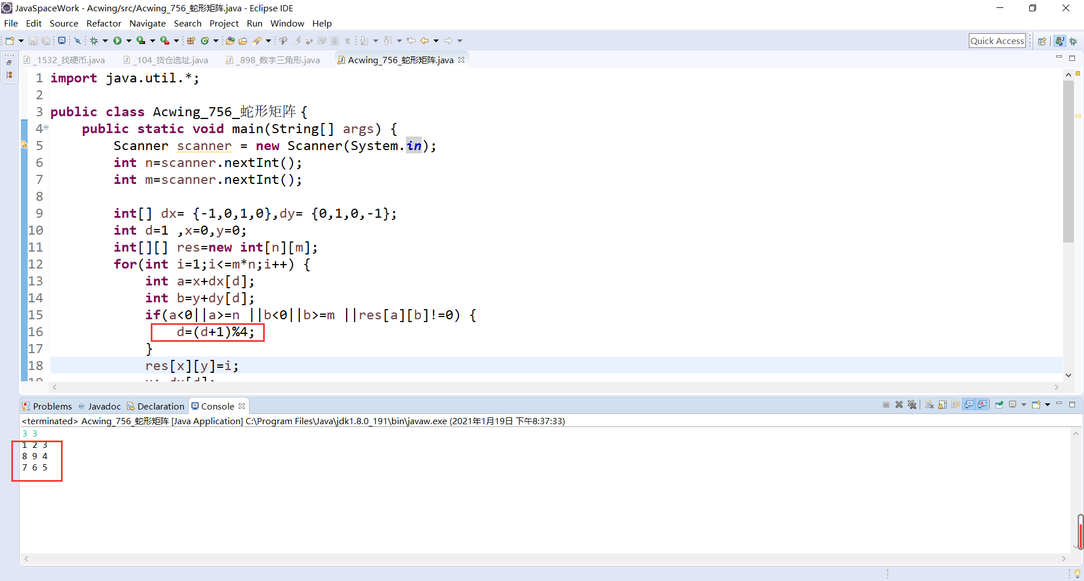
Task: Expand the Debug dropdown arrow
Action: [105, 41]
